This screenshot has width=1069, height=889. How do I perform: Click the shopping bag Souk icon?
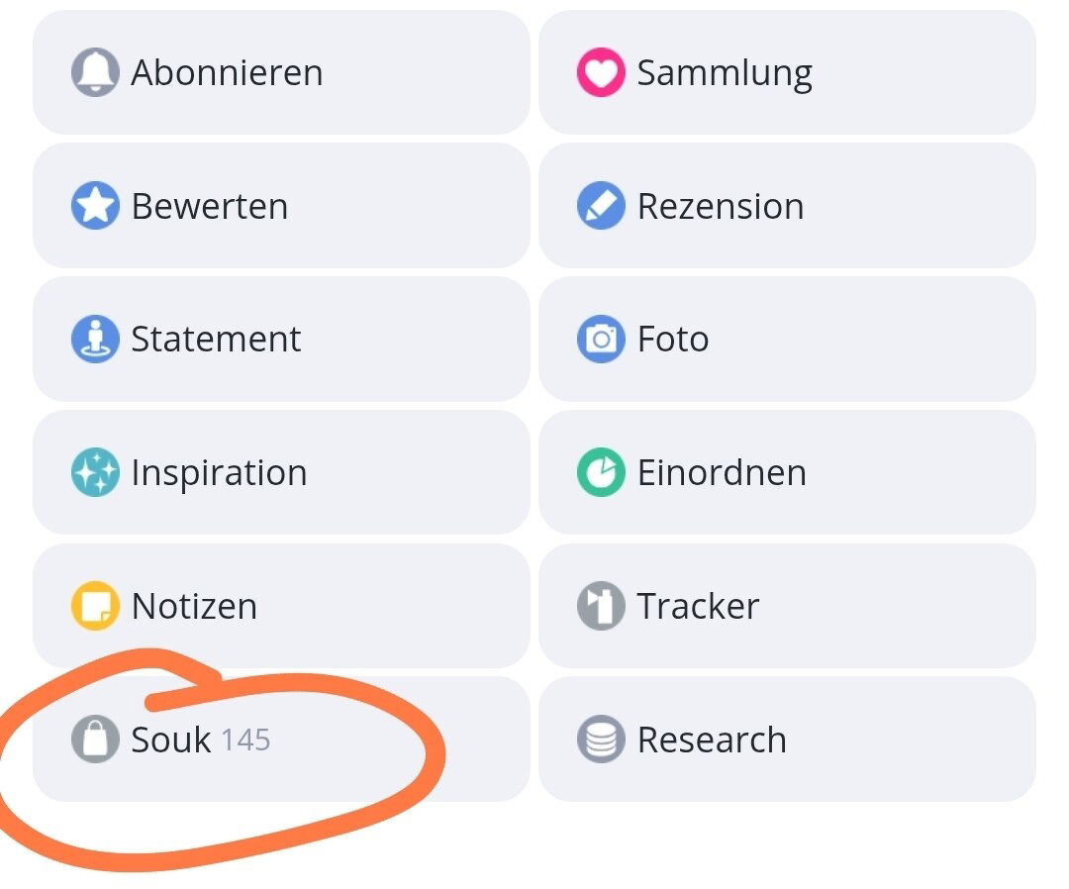95,739
